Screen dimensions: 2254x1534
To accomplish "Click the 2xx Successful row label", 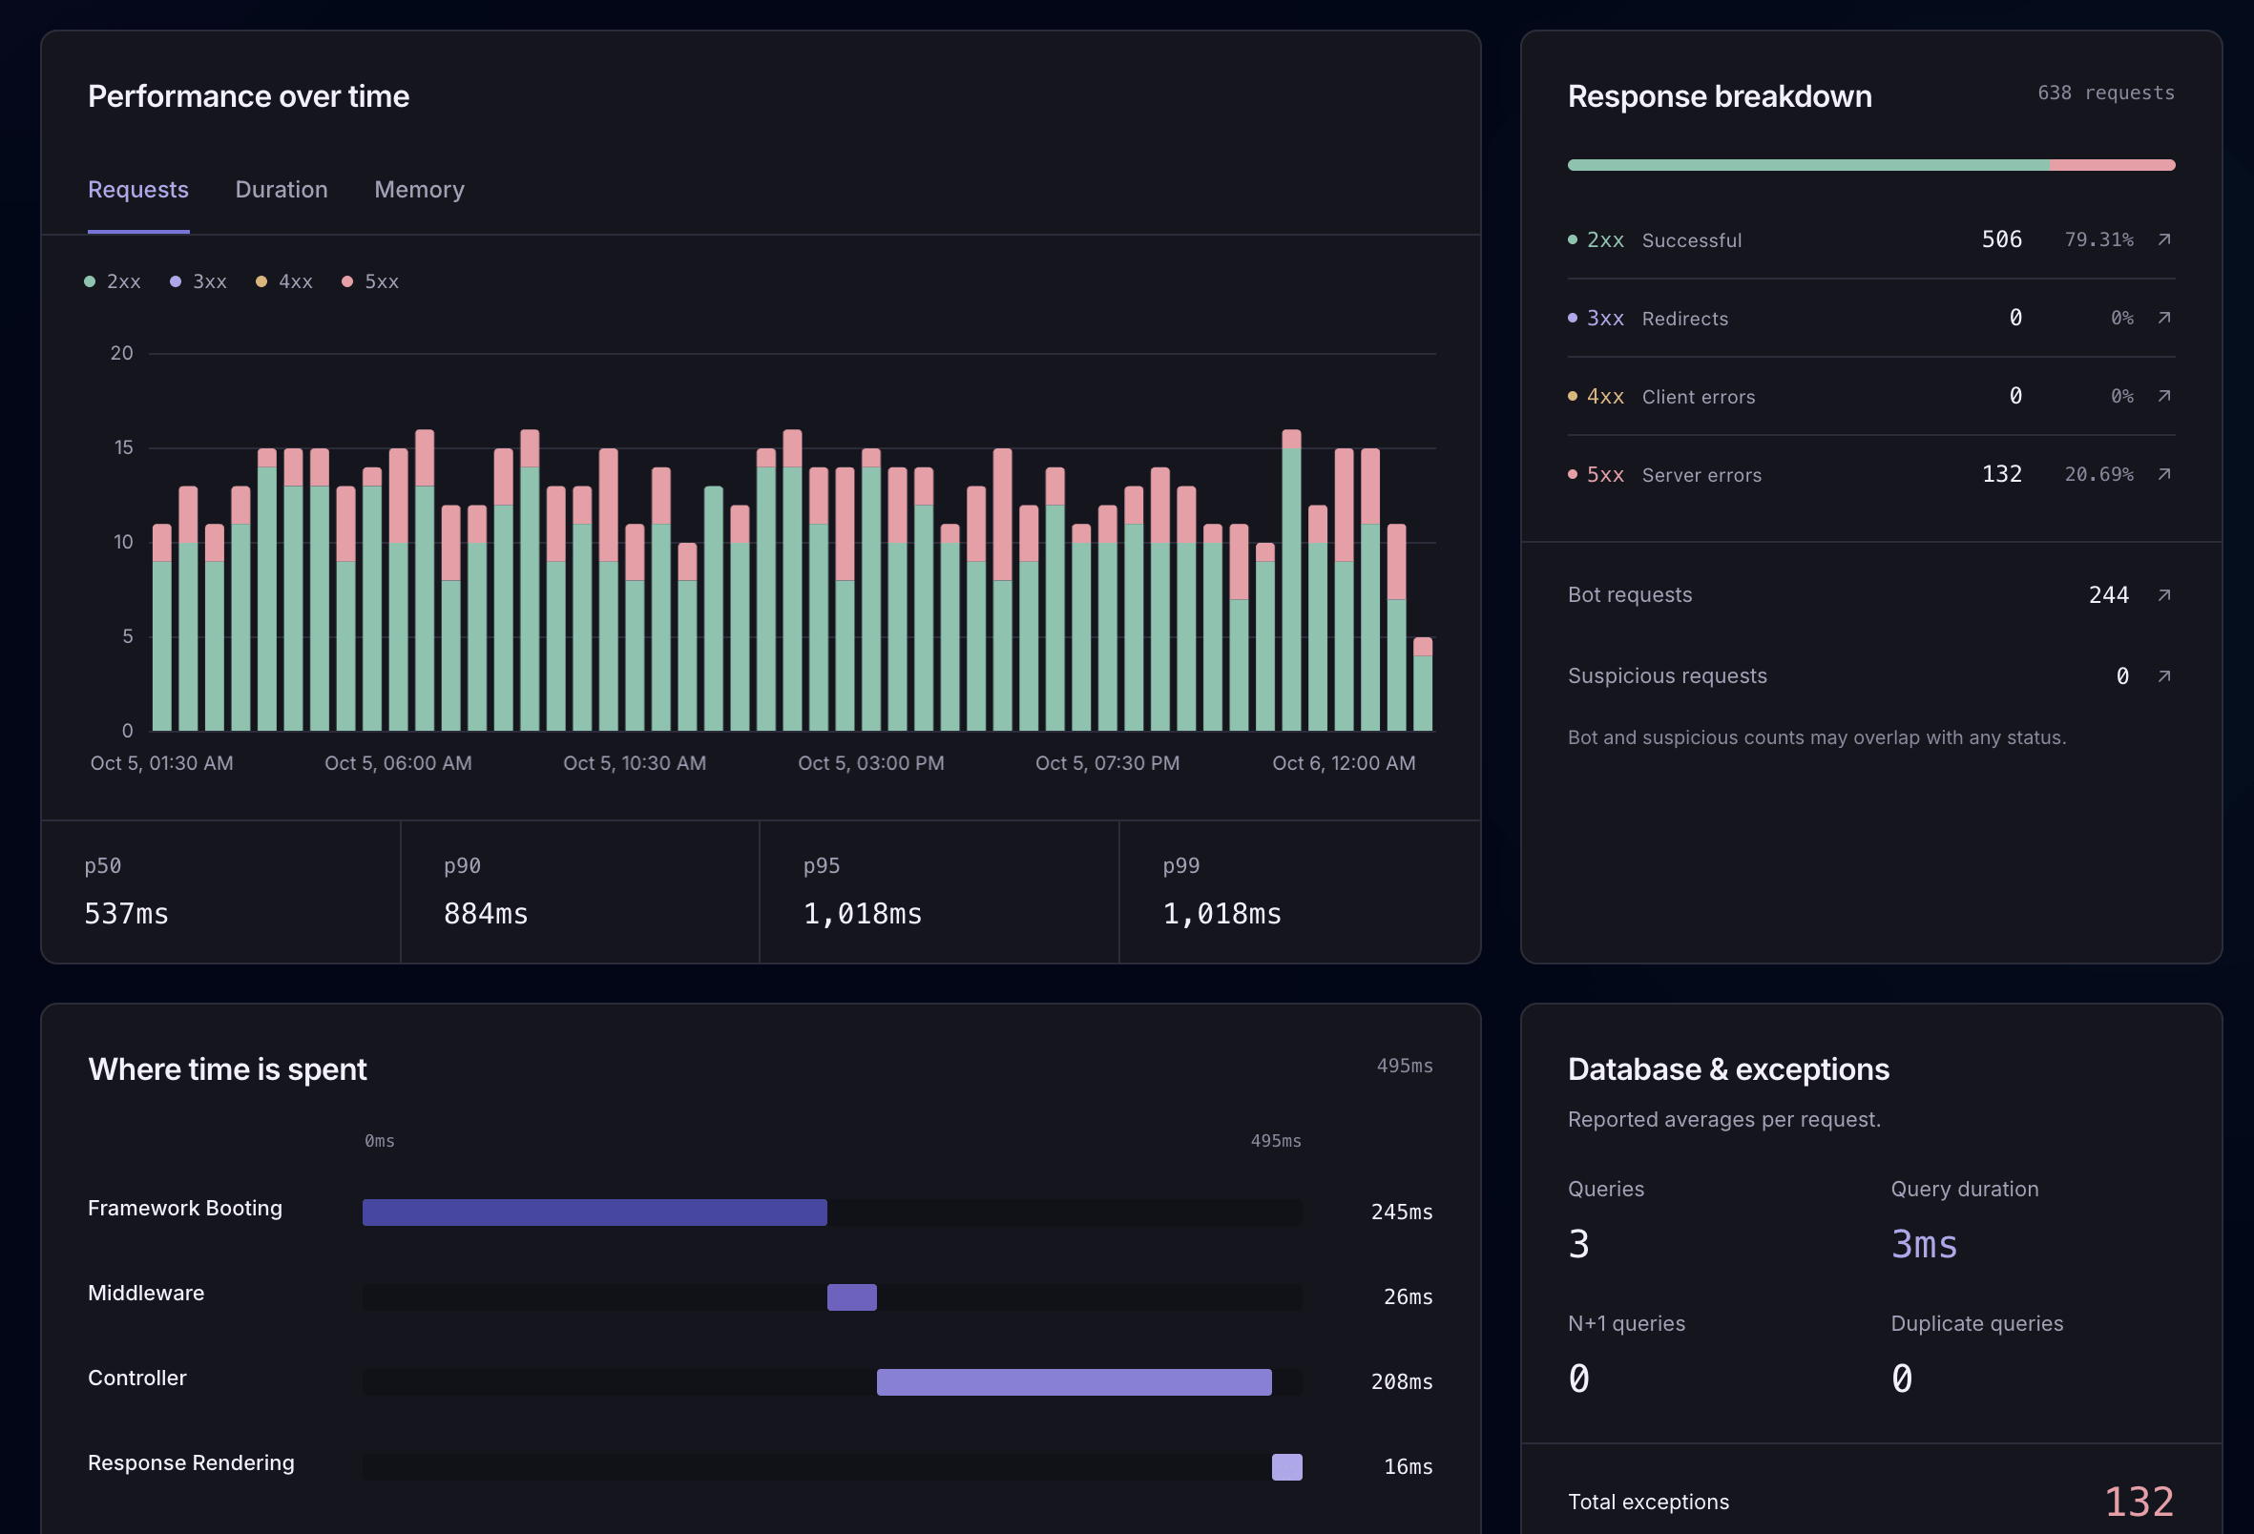I will (1655, 239).
